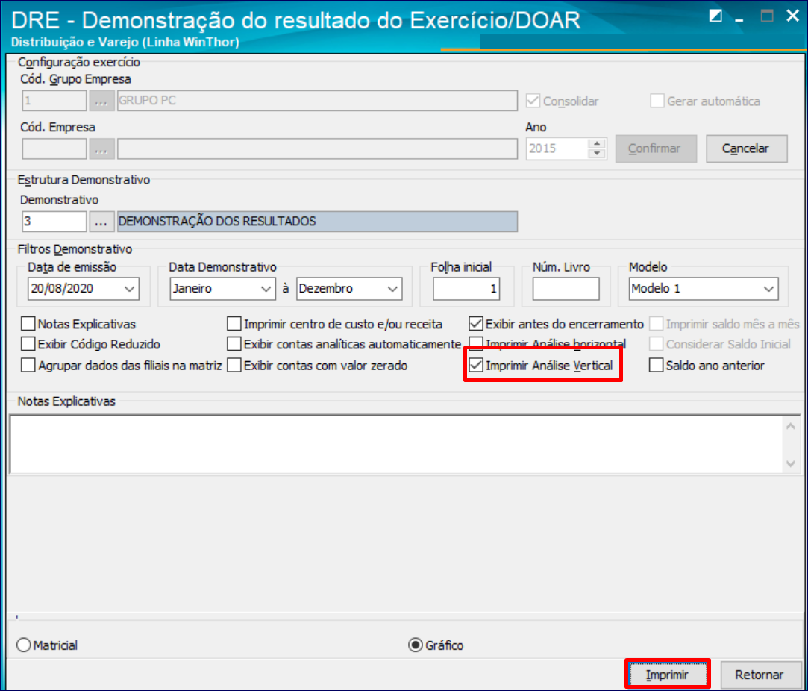Click the title bar diagonal-square icon
This screenshot has height=691, width=808.
pyautogui.click(x=715, y=16)
